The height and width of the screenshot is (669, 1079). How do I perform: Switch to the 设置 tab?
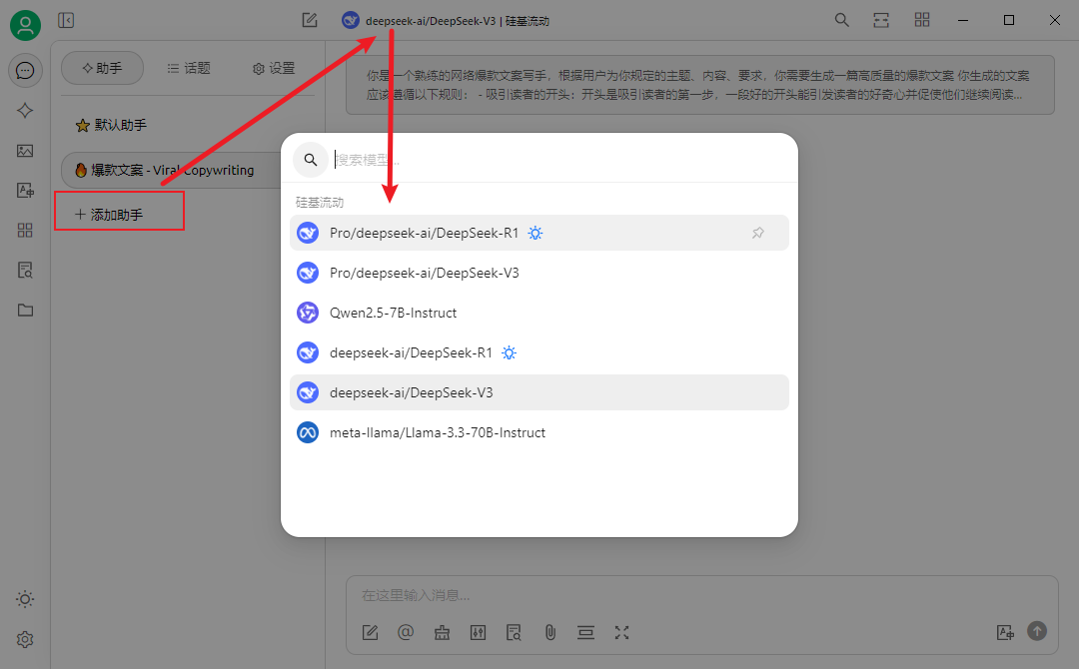(x=274, y=68)
